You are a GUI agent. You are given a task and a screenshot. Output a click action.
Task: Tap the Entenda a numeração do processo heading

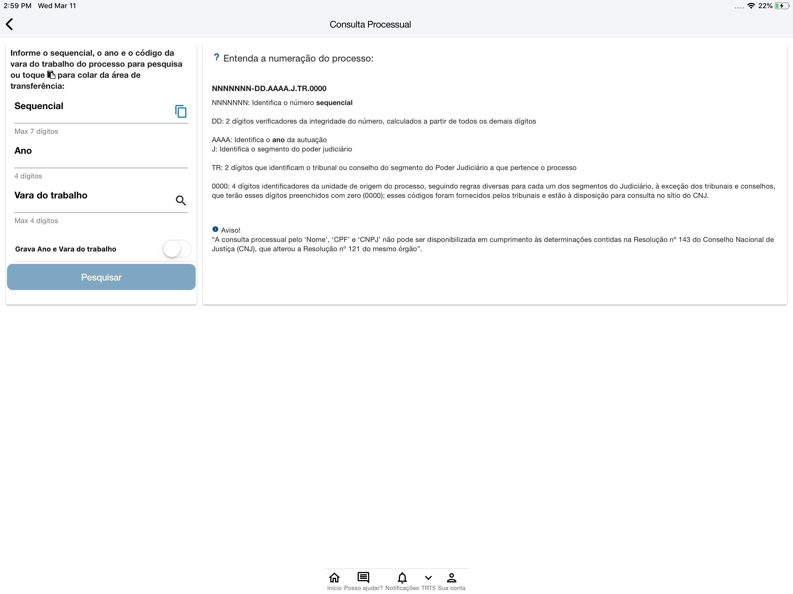(x=298, y=58)
